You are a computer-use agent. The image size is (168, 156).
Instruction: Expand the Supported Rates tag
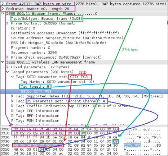tap(12, 96)
